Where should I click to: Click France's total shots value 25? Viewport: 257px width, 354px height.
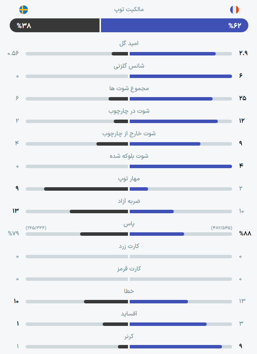[x=242, y=98]
